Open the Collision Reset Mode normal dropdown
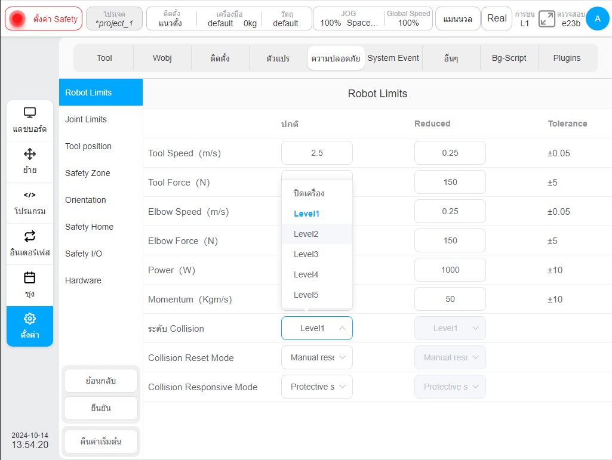The height and width of the screenshot is (460, 612). pos(317,357)
